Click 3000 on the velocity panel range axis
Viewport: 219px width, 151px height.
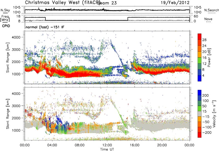click(16, 106)
